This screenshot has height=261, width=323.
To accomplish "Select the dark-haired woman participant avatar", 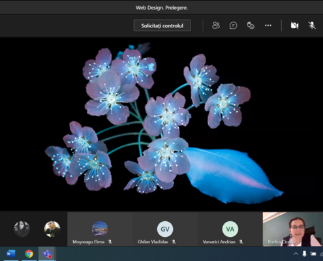I will coord(22,229).
